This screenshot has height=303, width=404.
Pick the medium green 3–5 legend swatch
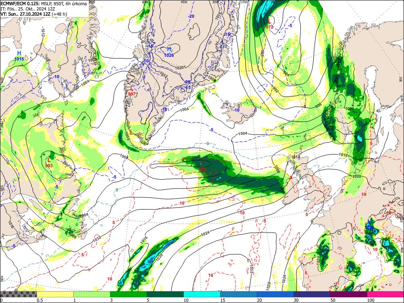[128, 294]
